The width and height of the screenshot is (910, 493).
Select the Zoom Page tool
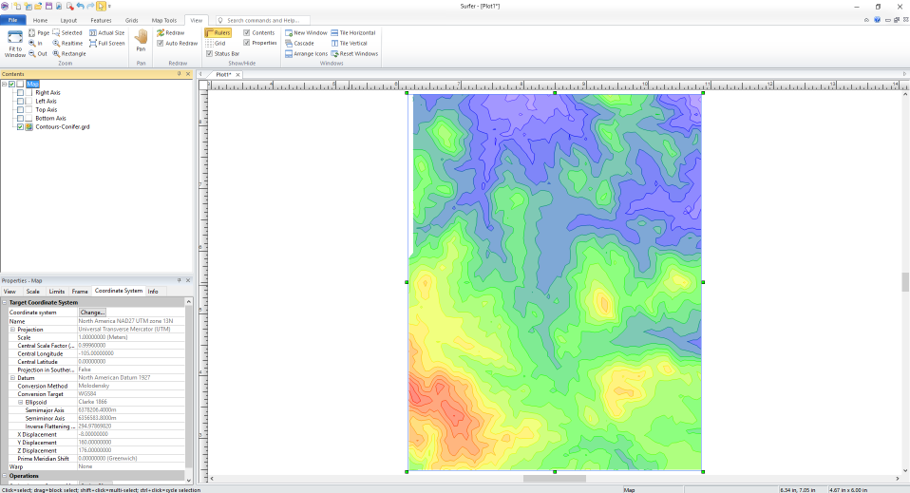click(x=39, y=33)
